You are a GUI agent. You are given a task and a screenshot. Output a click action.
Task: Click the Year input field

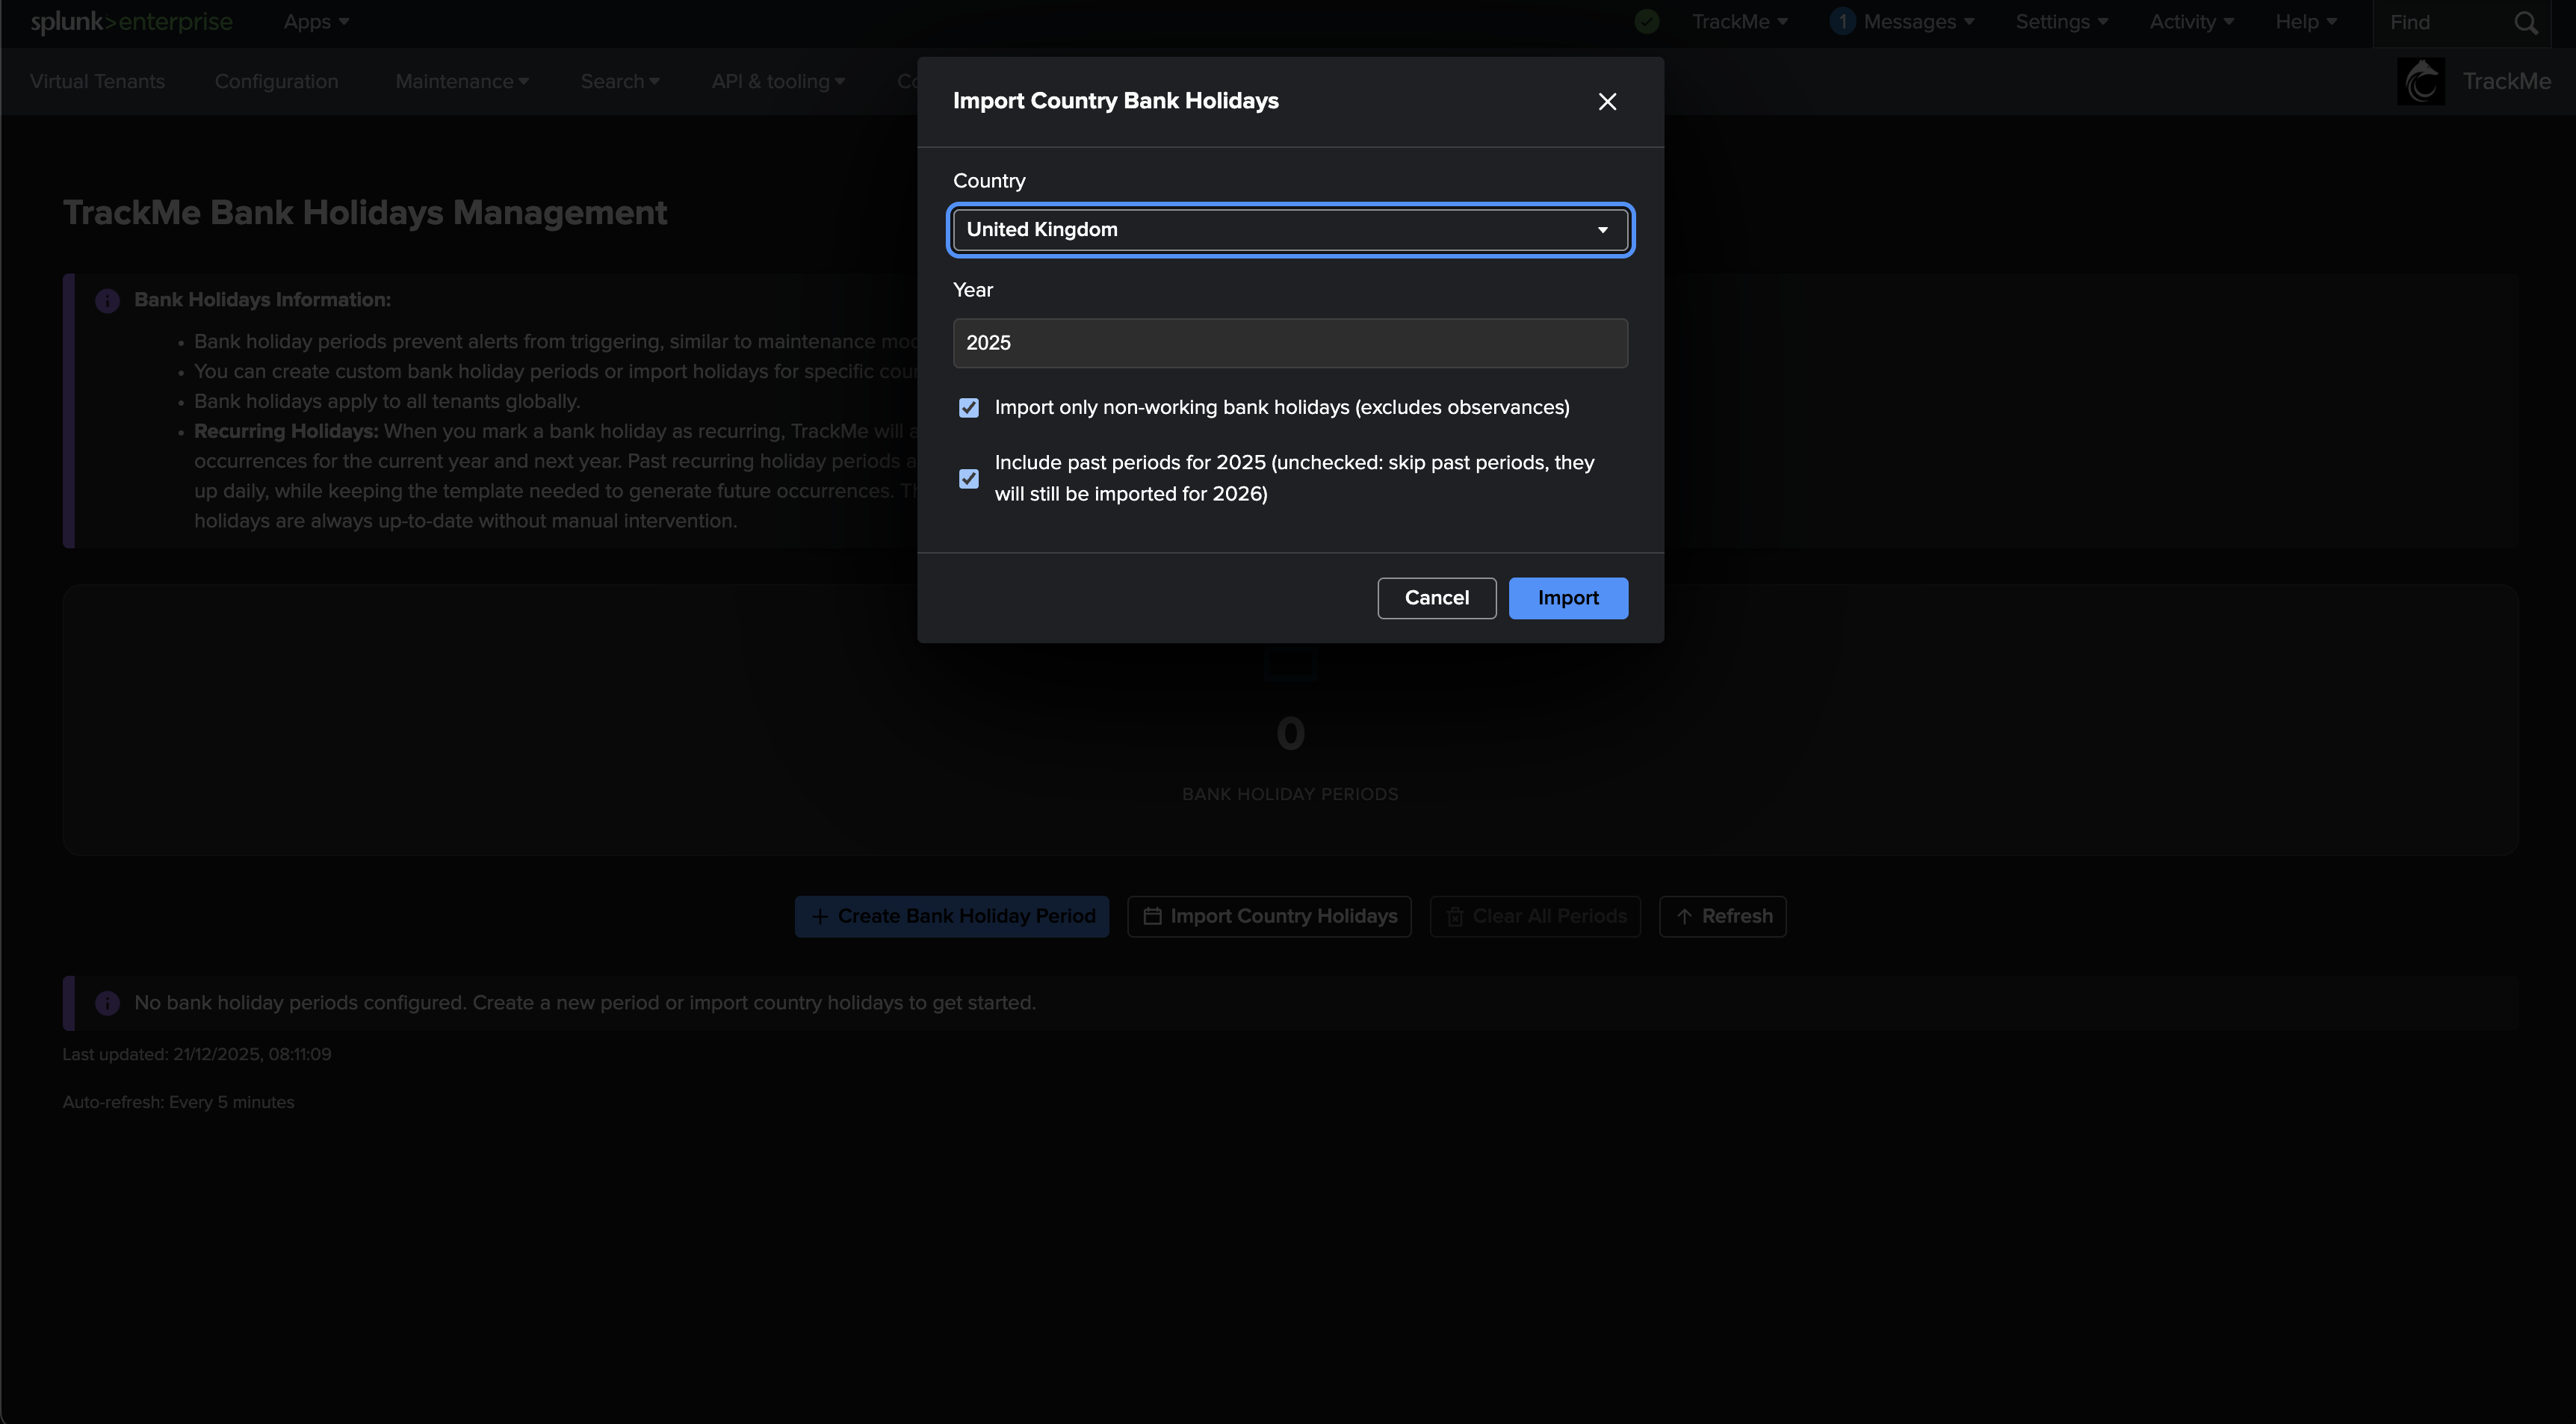click(x=1290, y=343)
